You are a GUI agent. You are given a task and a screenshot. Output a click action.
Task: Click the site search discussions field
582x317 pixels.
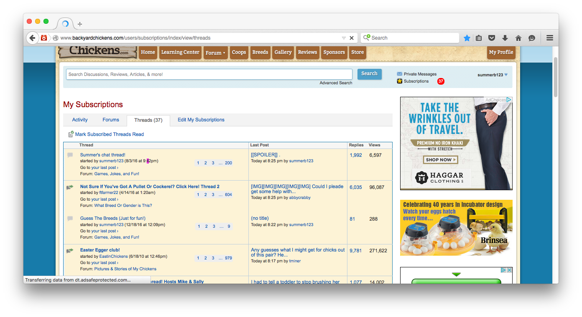(x=209, y=74)
